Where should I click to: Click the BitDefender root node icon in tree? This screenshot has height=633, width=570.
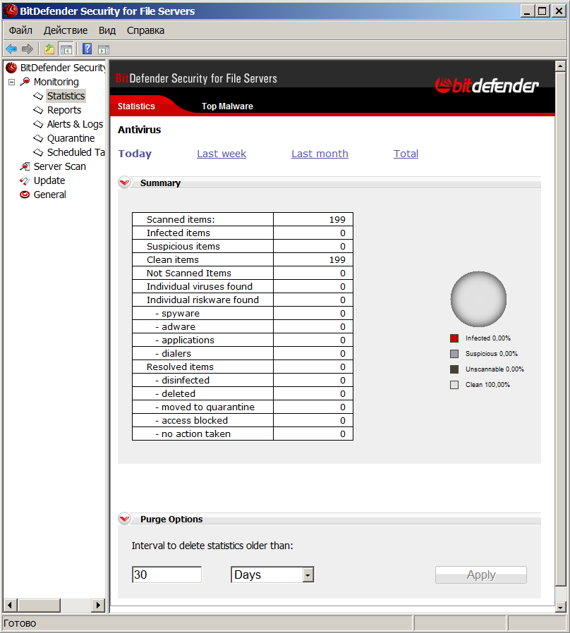(11, 68)
